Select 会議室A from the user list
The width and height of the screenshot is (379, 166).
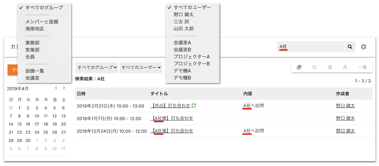182,42
